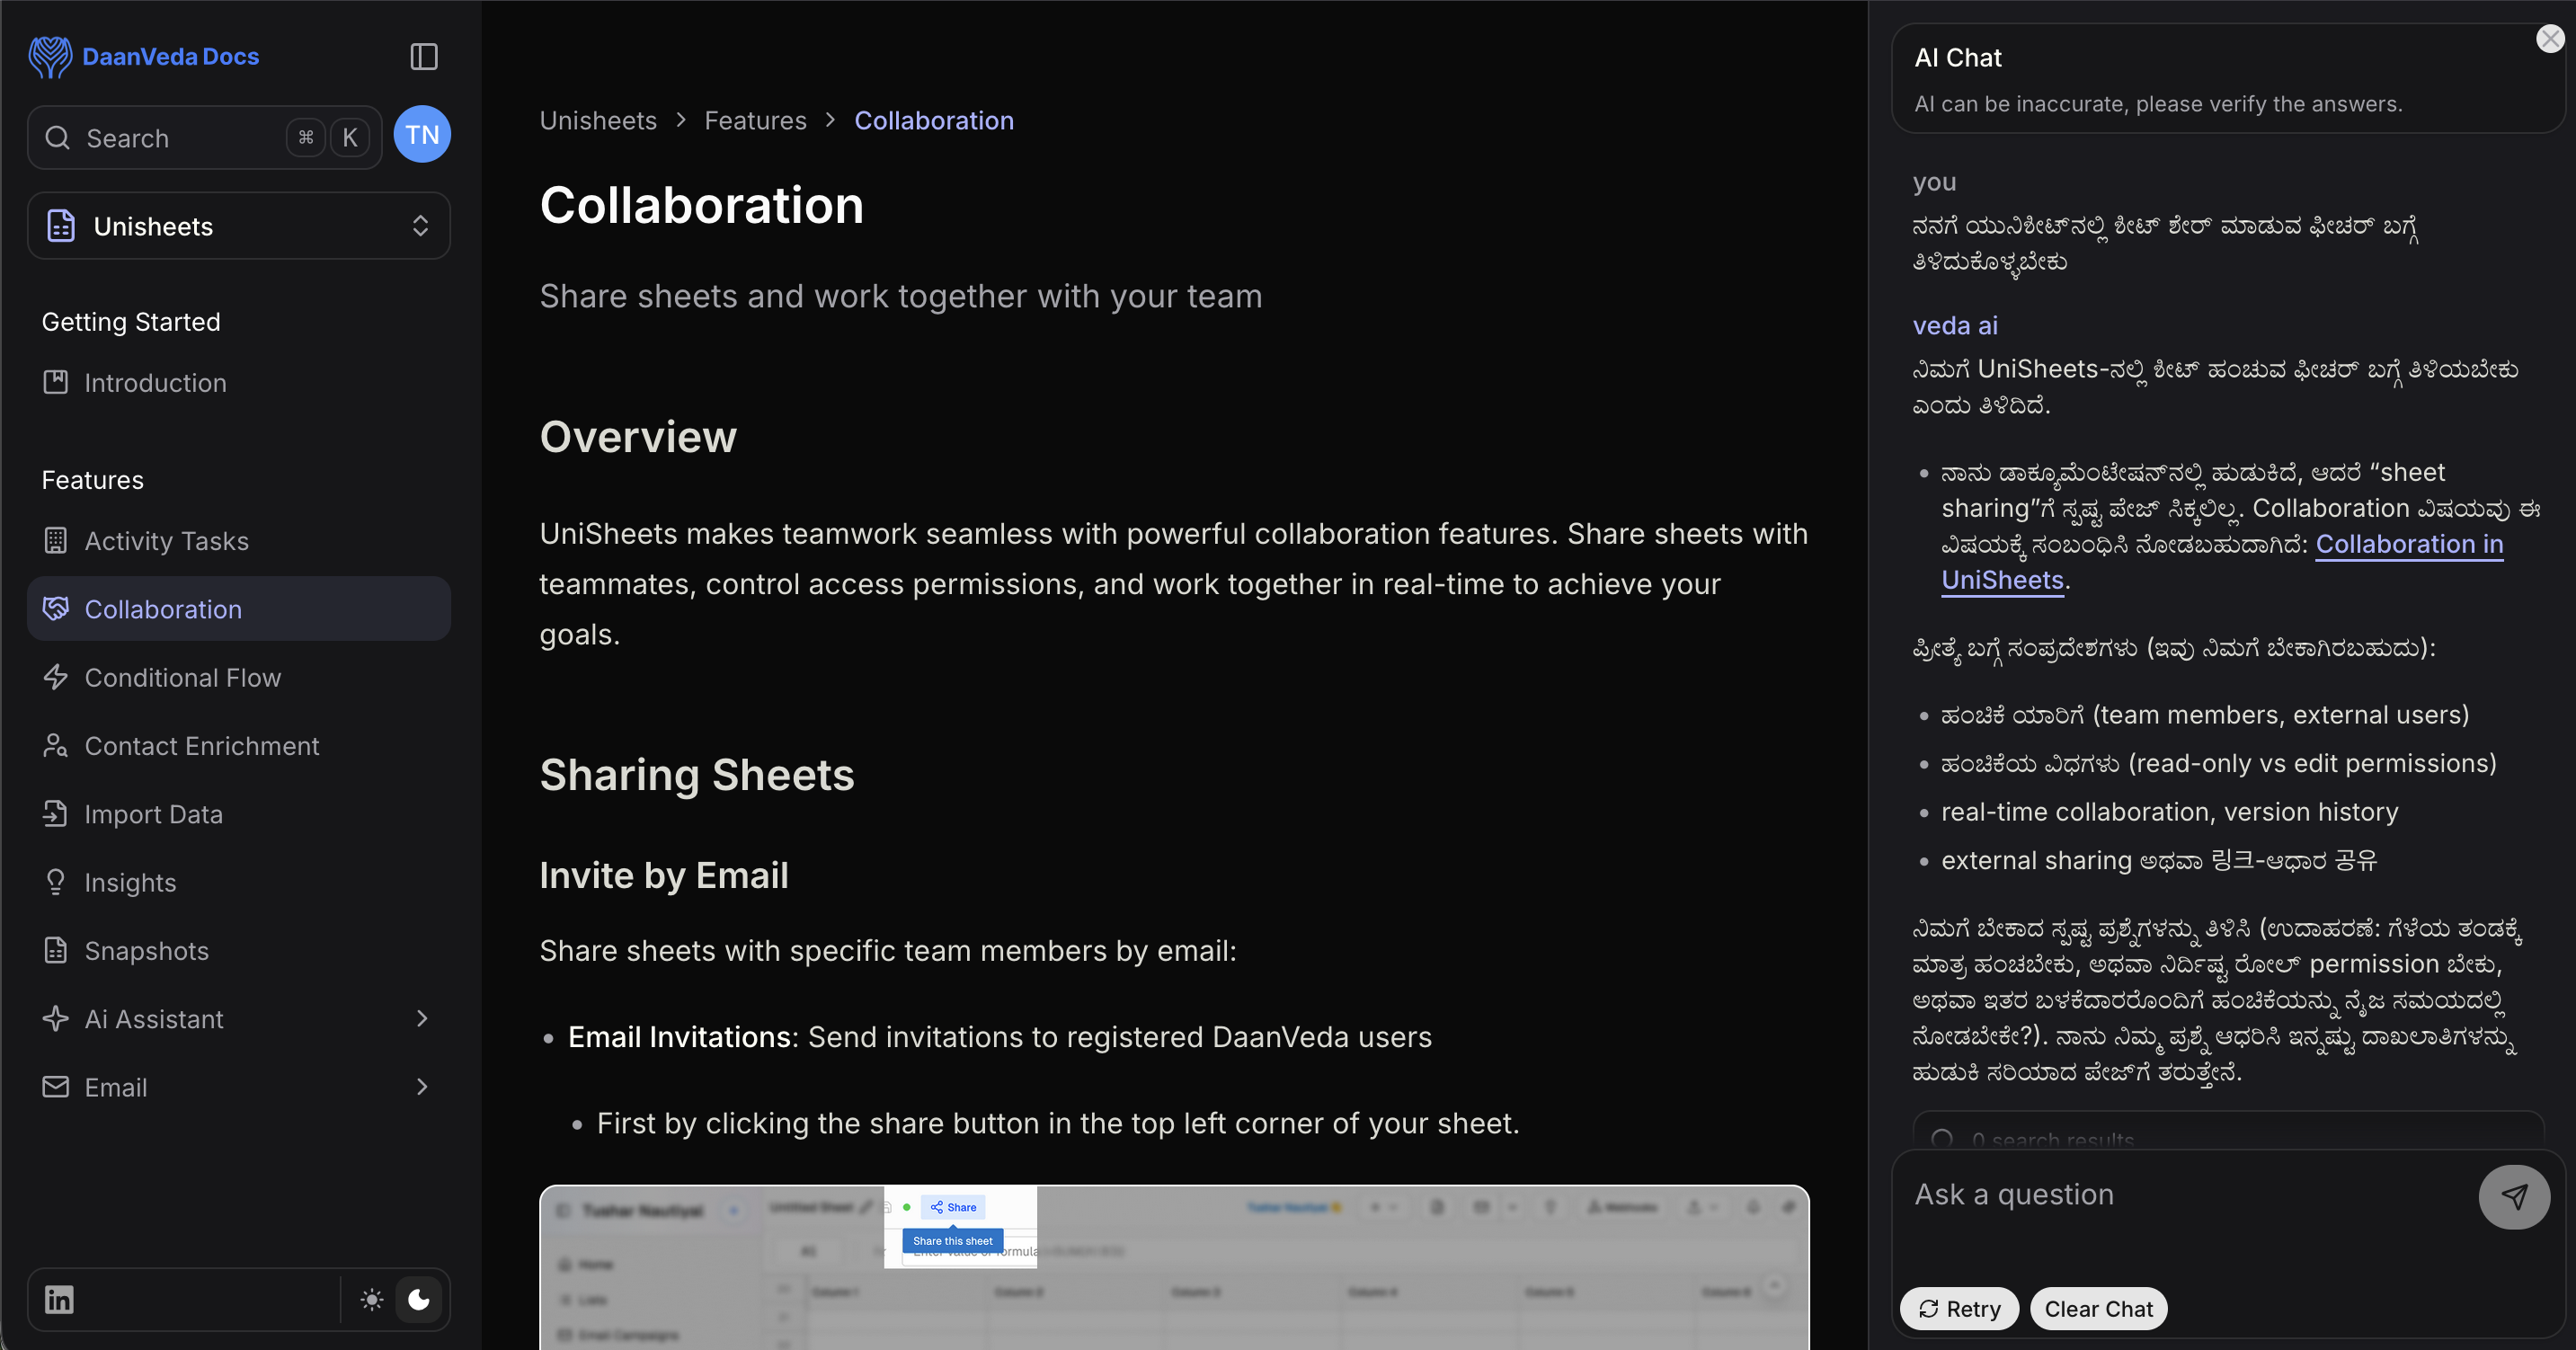
Task: Expand the Email section chevron
Action: tap(422, 1087)
